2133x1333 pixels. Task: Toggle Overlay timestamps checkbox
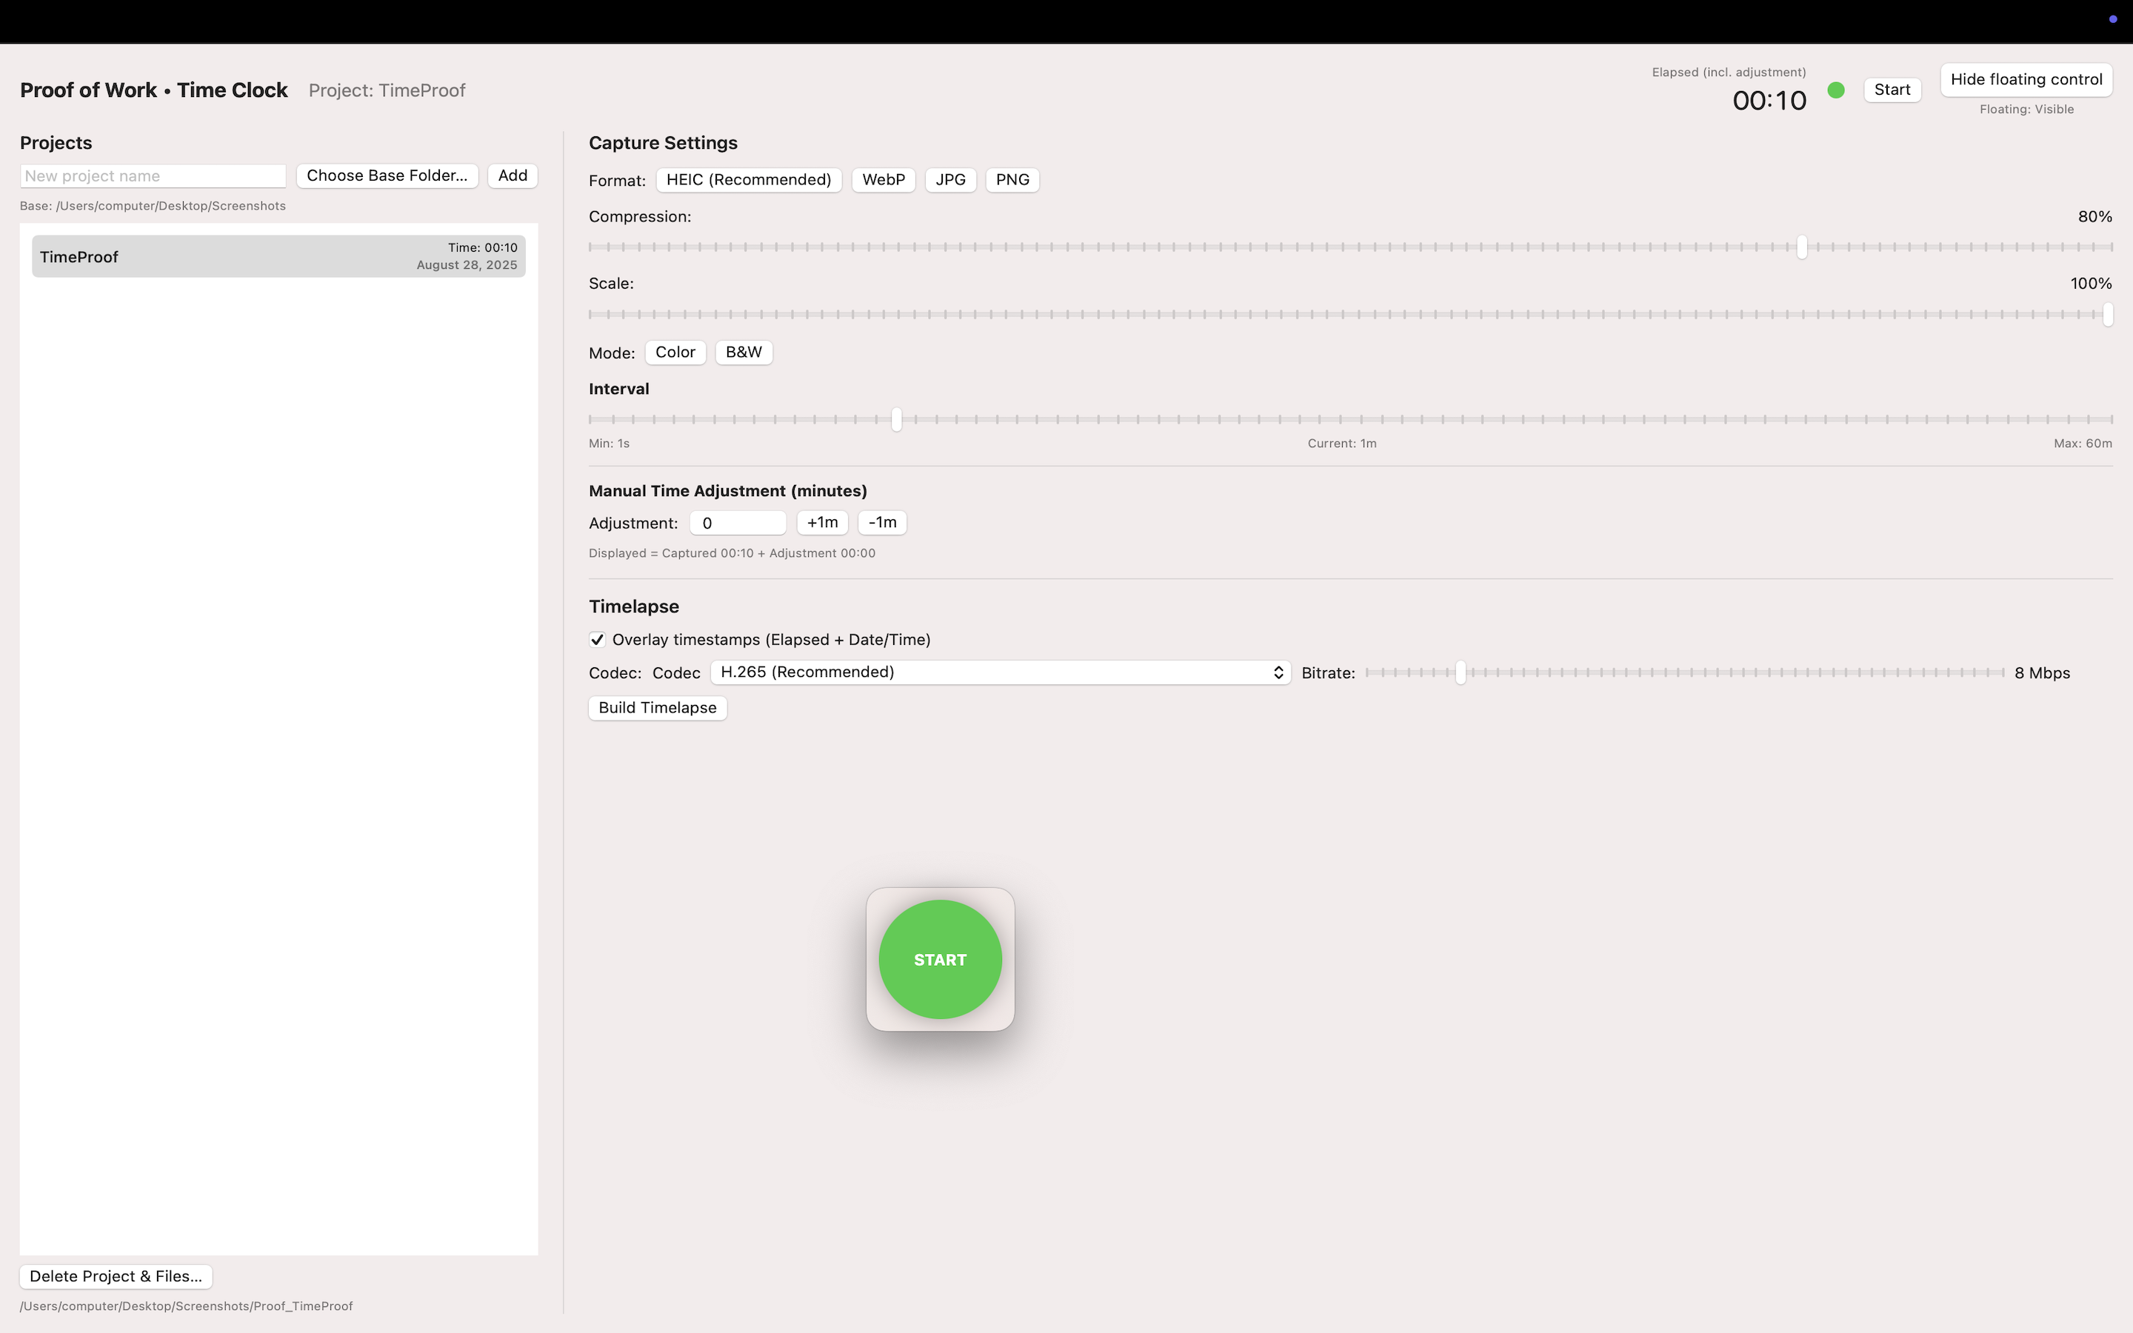pyautogui.click(x=598, y=639)
